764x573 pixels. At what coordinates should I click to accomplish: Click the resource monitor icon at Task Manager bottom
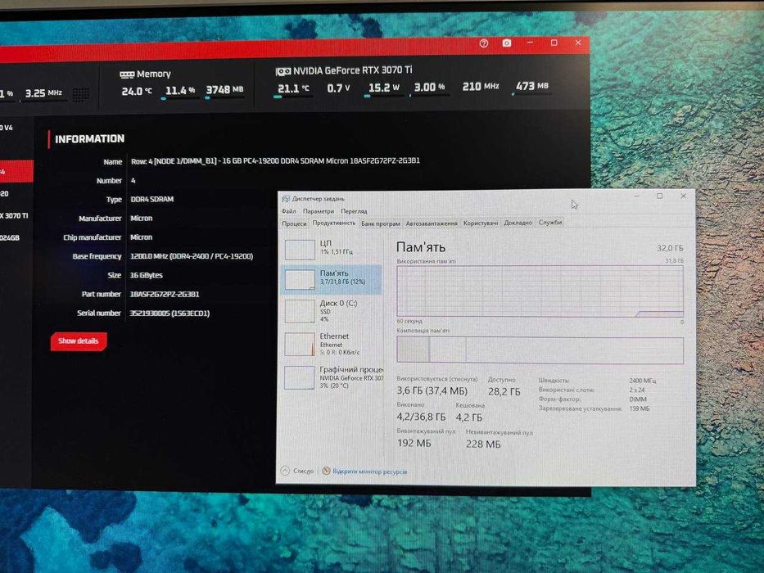click(326, 471)
